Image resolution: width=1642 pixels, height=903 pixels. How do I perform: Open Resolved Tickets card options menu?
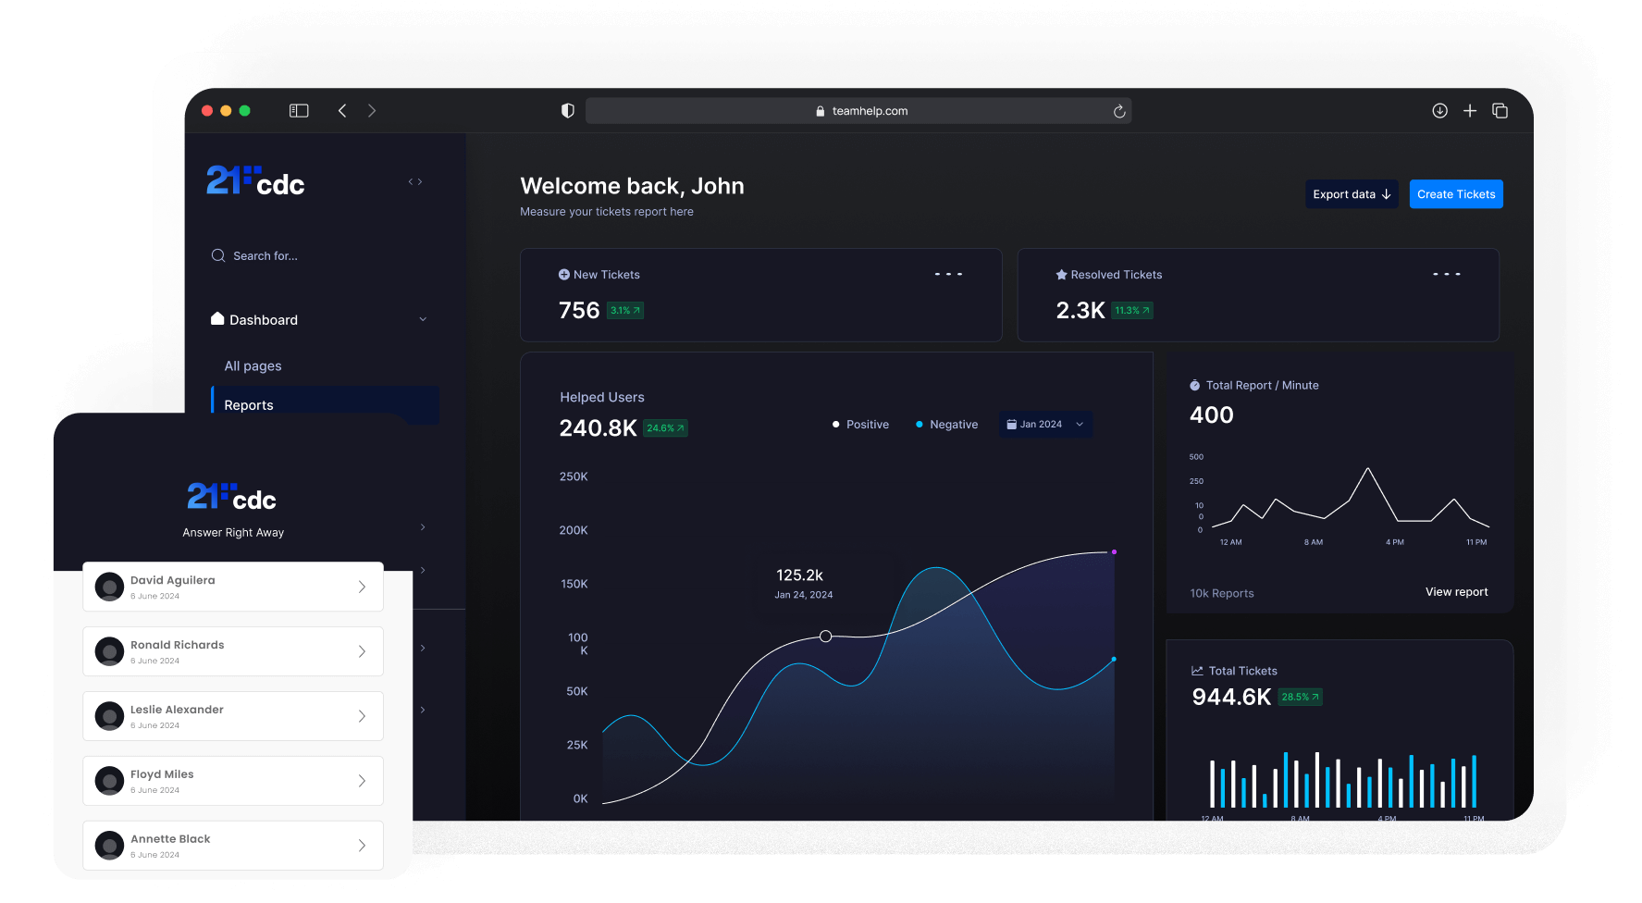[x=1446, y=275]
